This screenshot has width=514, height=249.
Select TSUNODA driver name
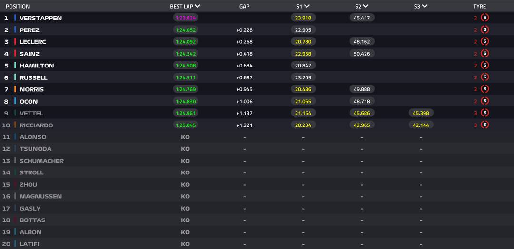[35, 149]
